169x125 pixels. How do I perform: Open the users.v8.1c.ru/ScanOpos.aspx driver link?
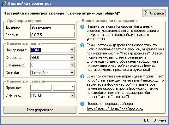[x=115, y=109]
